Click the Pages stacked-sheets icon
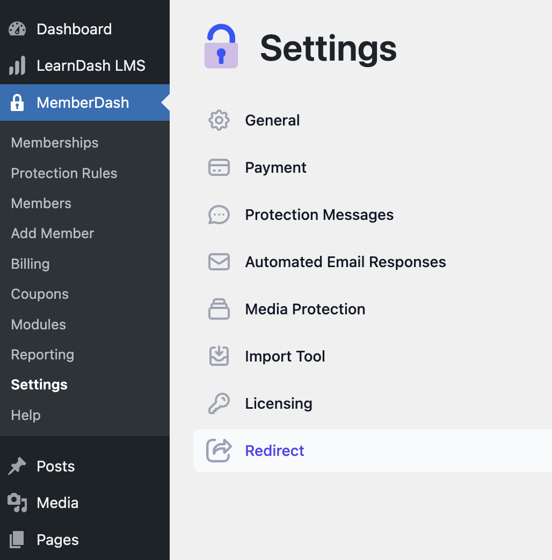The width and height of the screenshot is (552, 560). point(17,540)
